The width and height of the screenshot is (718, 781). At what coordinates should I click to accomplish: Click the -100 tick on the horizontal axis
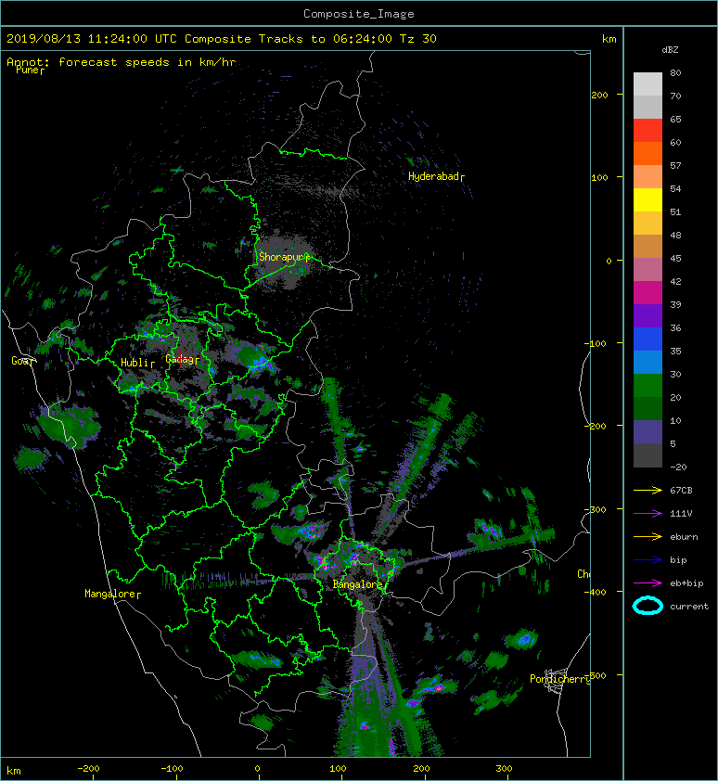[172, 769]
